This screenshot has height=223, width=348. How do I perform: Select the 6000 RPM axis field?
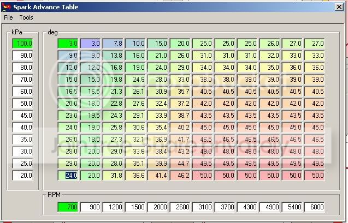point(315,207)
